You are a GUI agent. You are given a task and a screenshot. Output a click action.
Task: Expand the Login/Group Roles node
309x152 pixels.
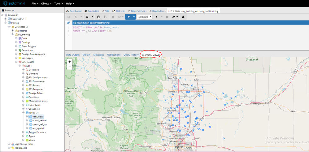coord(9,144)
